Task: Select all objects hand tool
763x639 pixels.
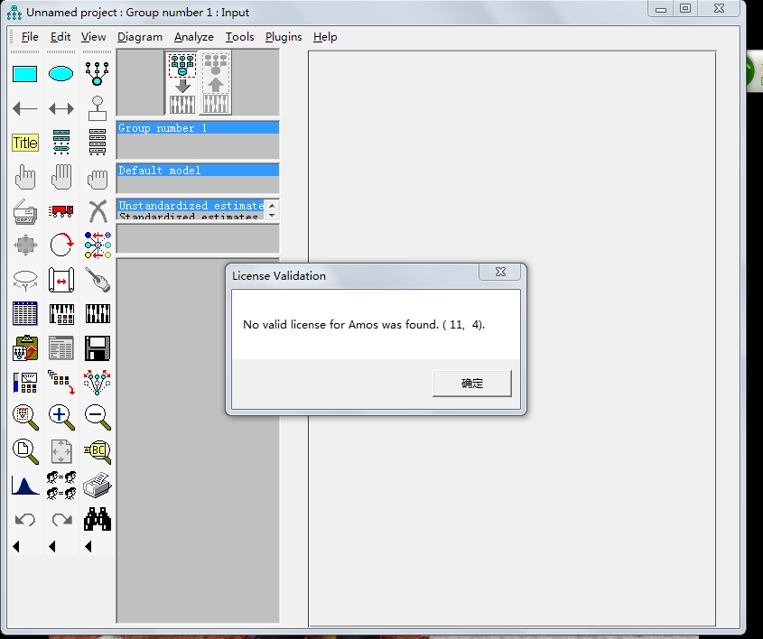Action: coord(60,177)
